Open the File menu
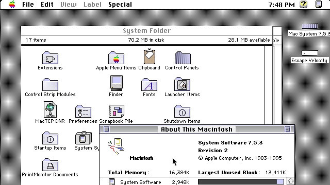The height and width of the screenshot is (185, 330). (x=28, y=5)
